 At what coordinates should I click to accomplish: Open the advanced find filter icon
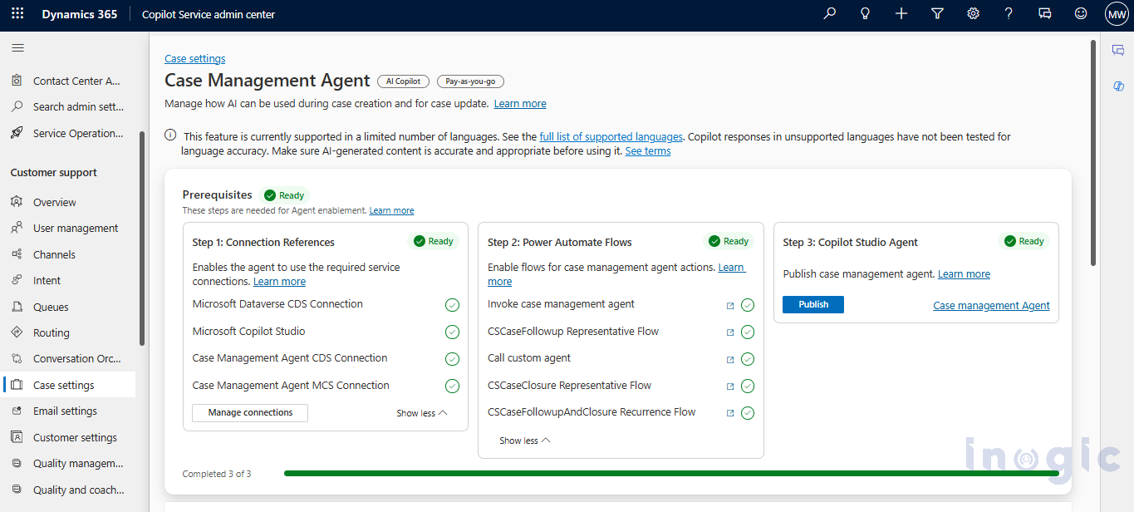937,14
